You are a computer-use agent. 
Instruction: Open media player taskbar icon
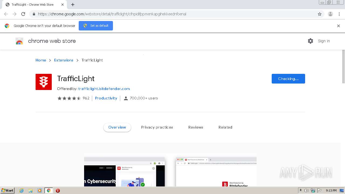[40, 190]
